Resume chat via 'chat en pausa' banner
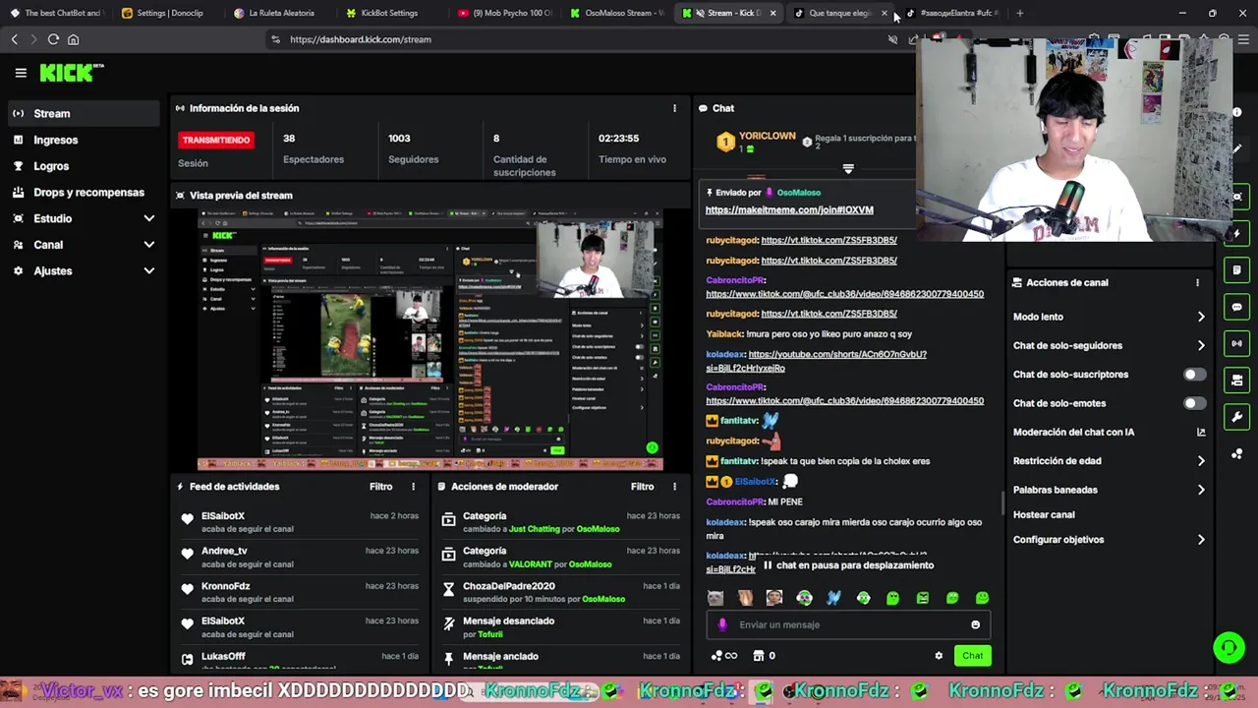1258x708 pixels. [848, 565]
